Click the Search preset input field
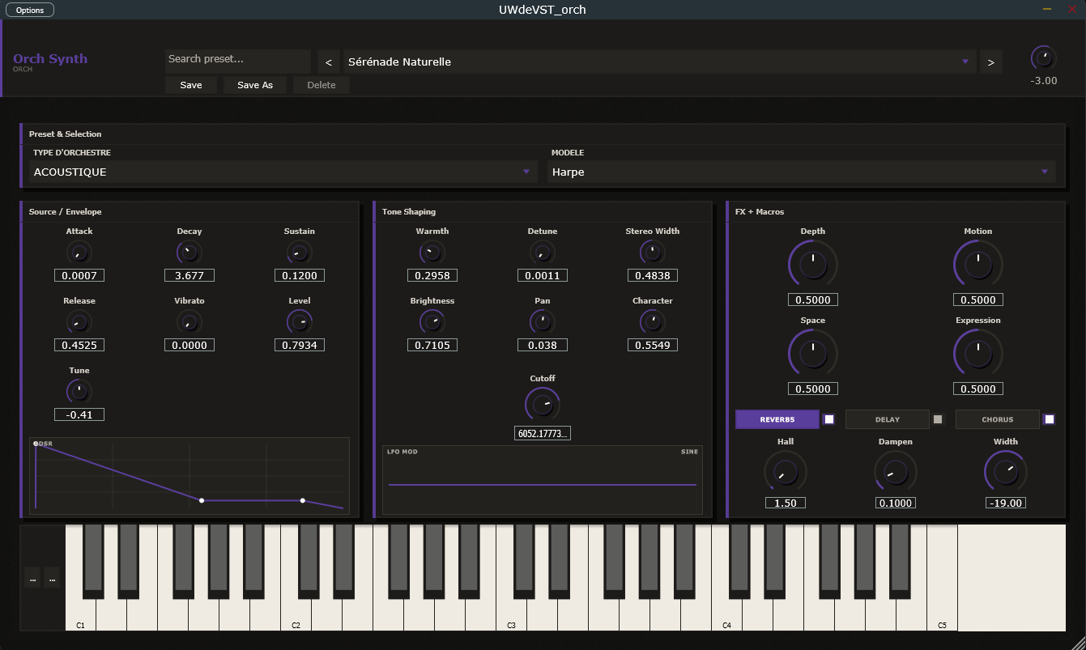Viewport: 1086px width, 650px height. [237, 59]
